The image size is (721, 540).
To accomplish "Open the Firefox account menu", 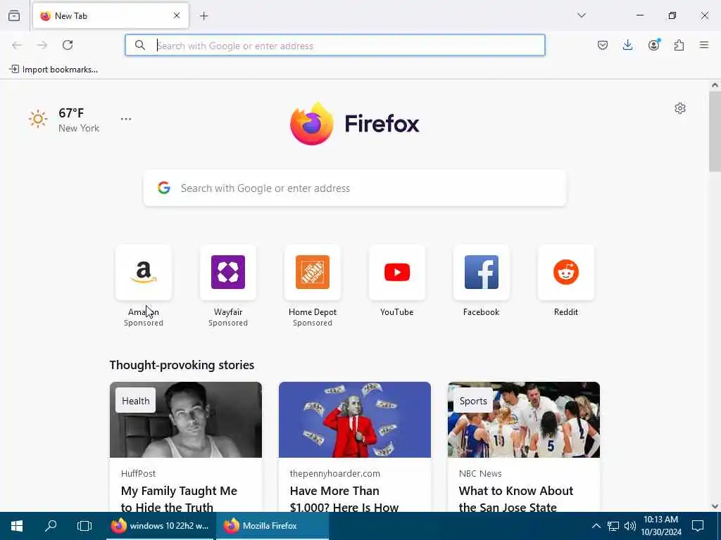I will click(x=653, y=45).
